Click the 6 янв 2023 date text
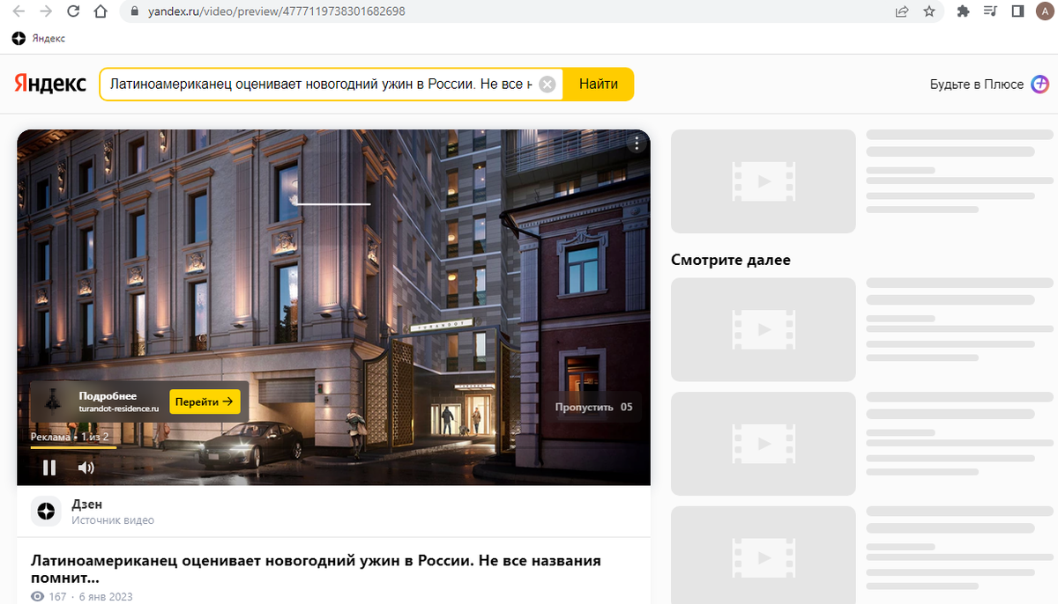Viewport: 1058px width, 604px height. click(104, 597)
